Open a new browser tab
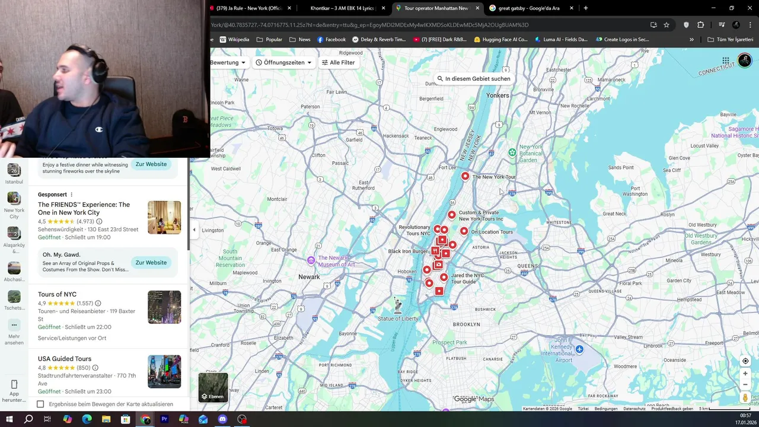 [586, 8]
